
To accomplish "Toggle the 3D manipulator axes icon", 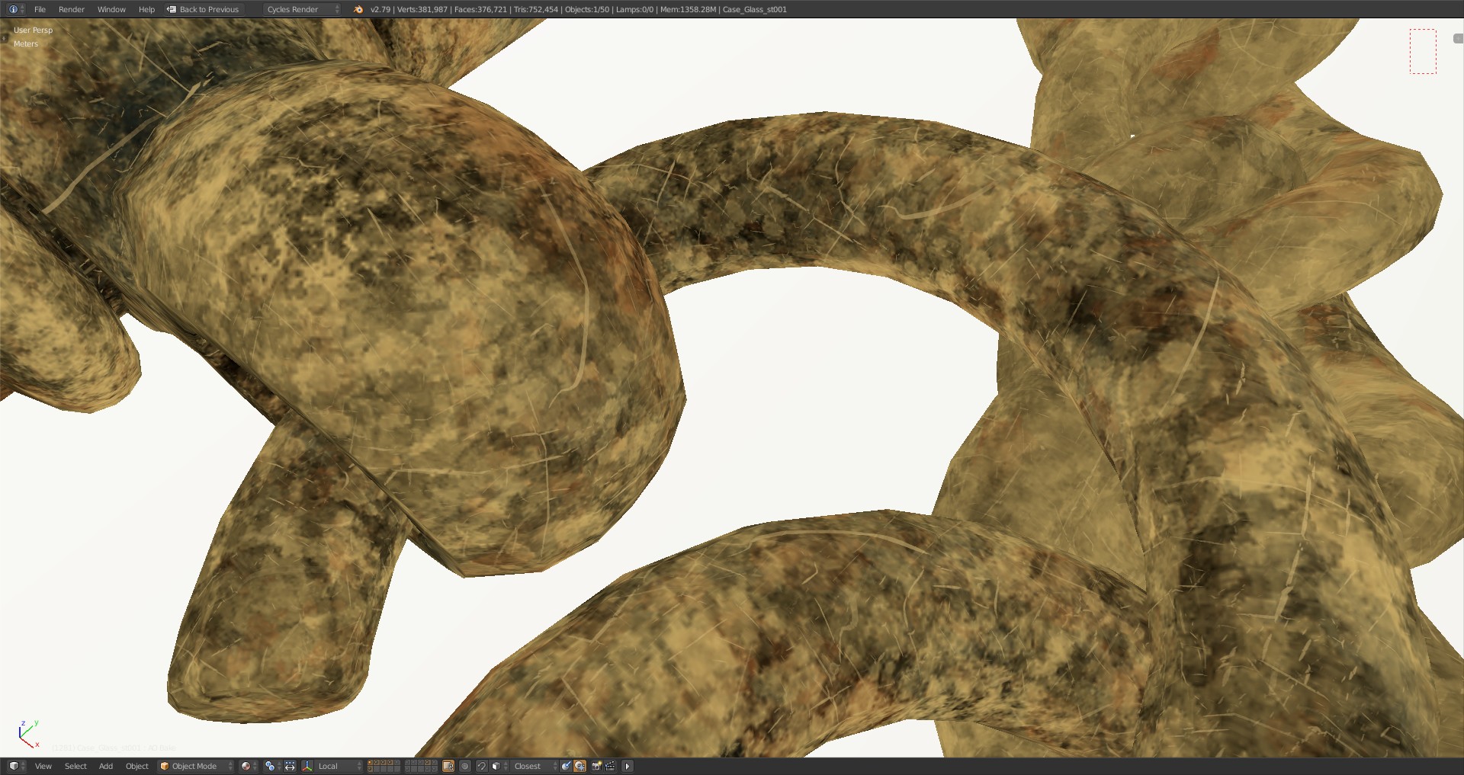I will [x=307, y=766].
